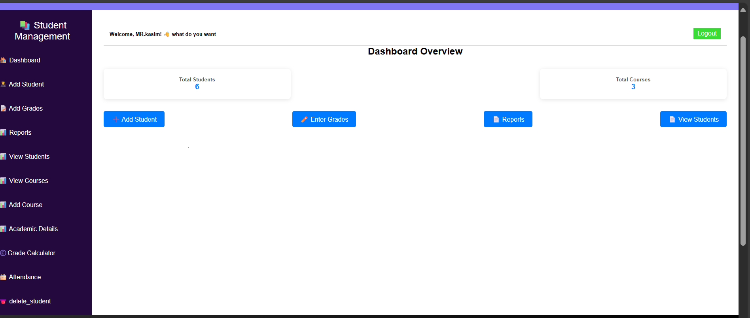Click the Add Grades notepad icon in sidebar
The width and height of the screenshot is (750, 318).
coord(3,108)
